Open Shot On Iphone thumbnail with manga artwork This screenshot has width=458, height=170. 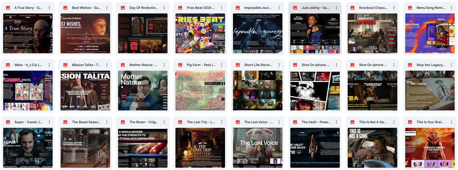315,90
